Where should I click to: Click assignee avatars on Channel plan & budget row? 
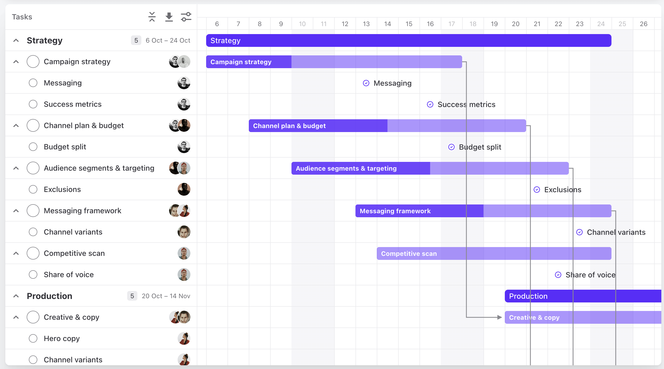click(x=180, y=125)
